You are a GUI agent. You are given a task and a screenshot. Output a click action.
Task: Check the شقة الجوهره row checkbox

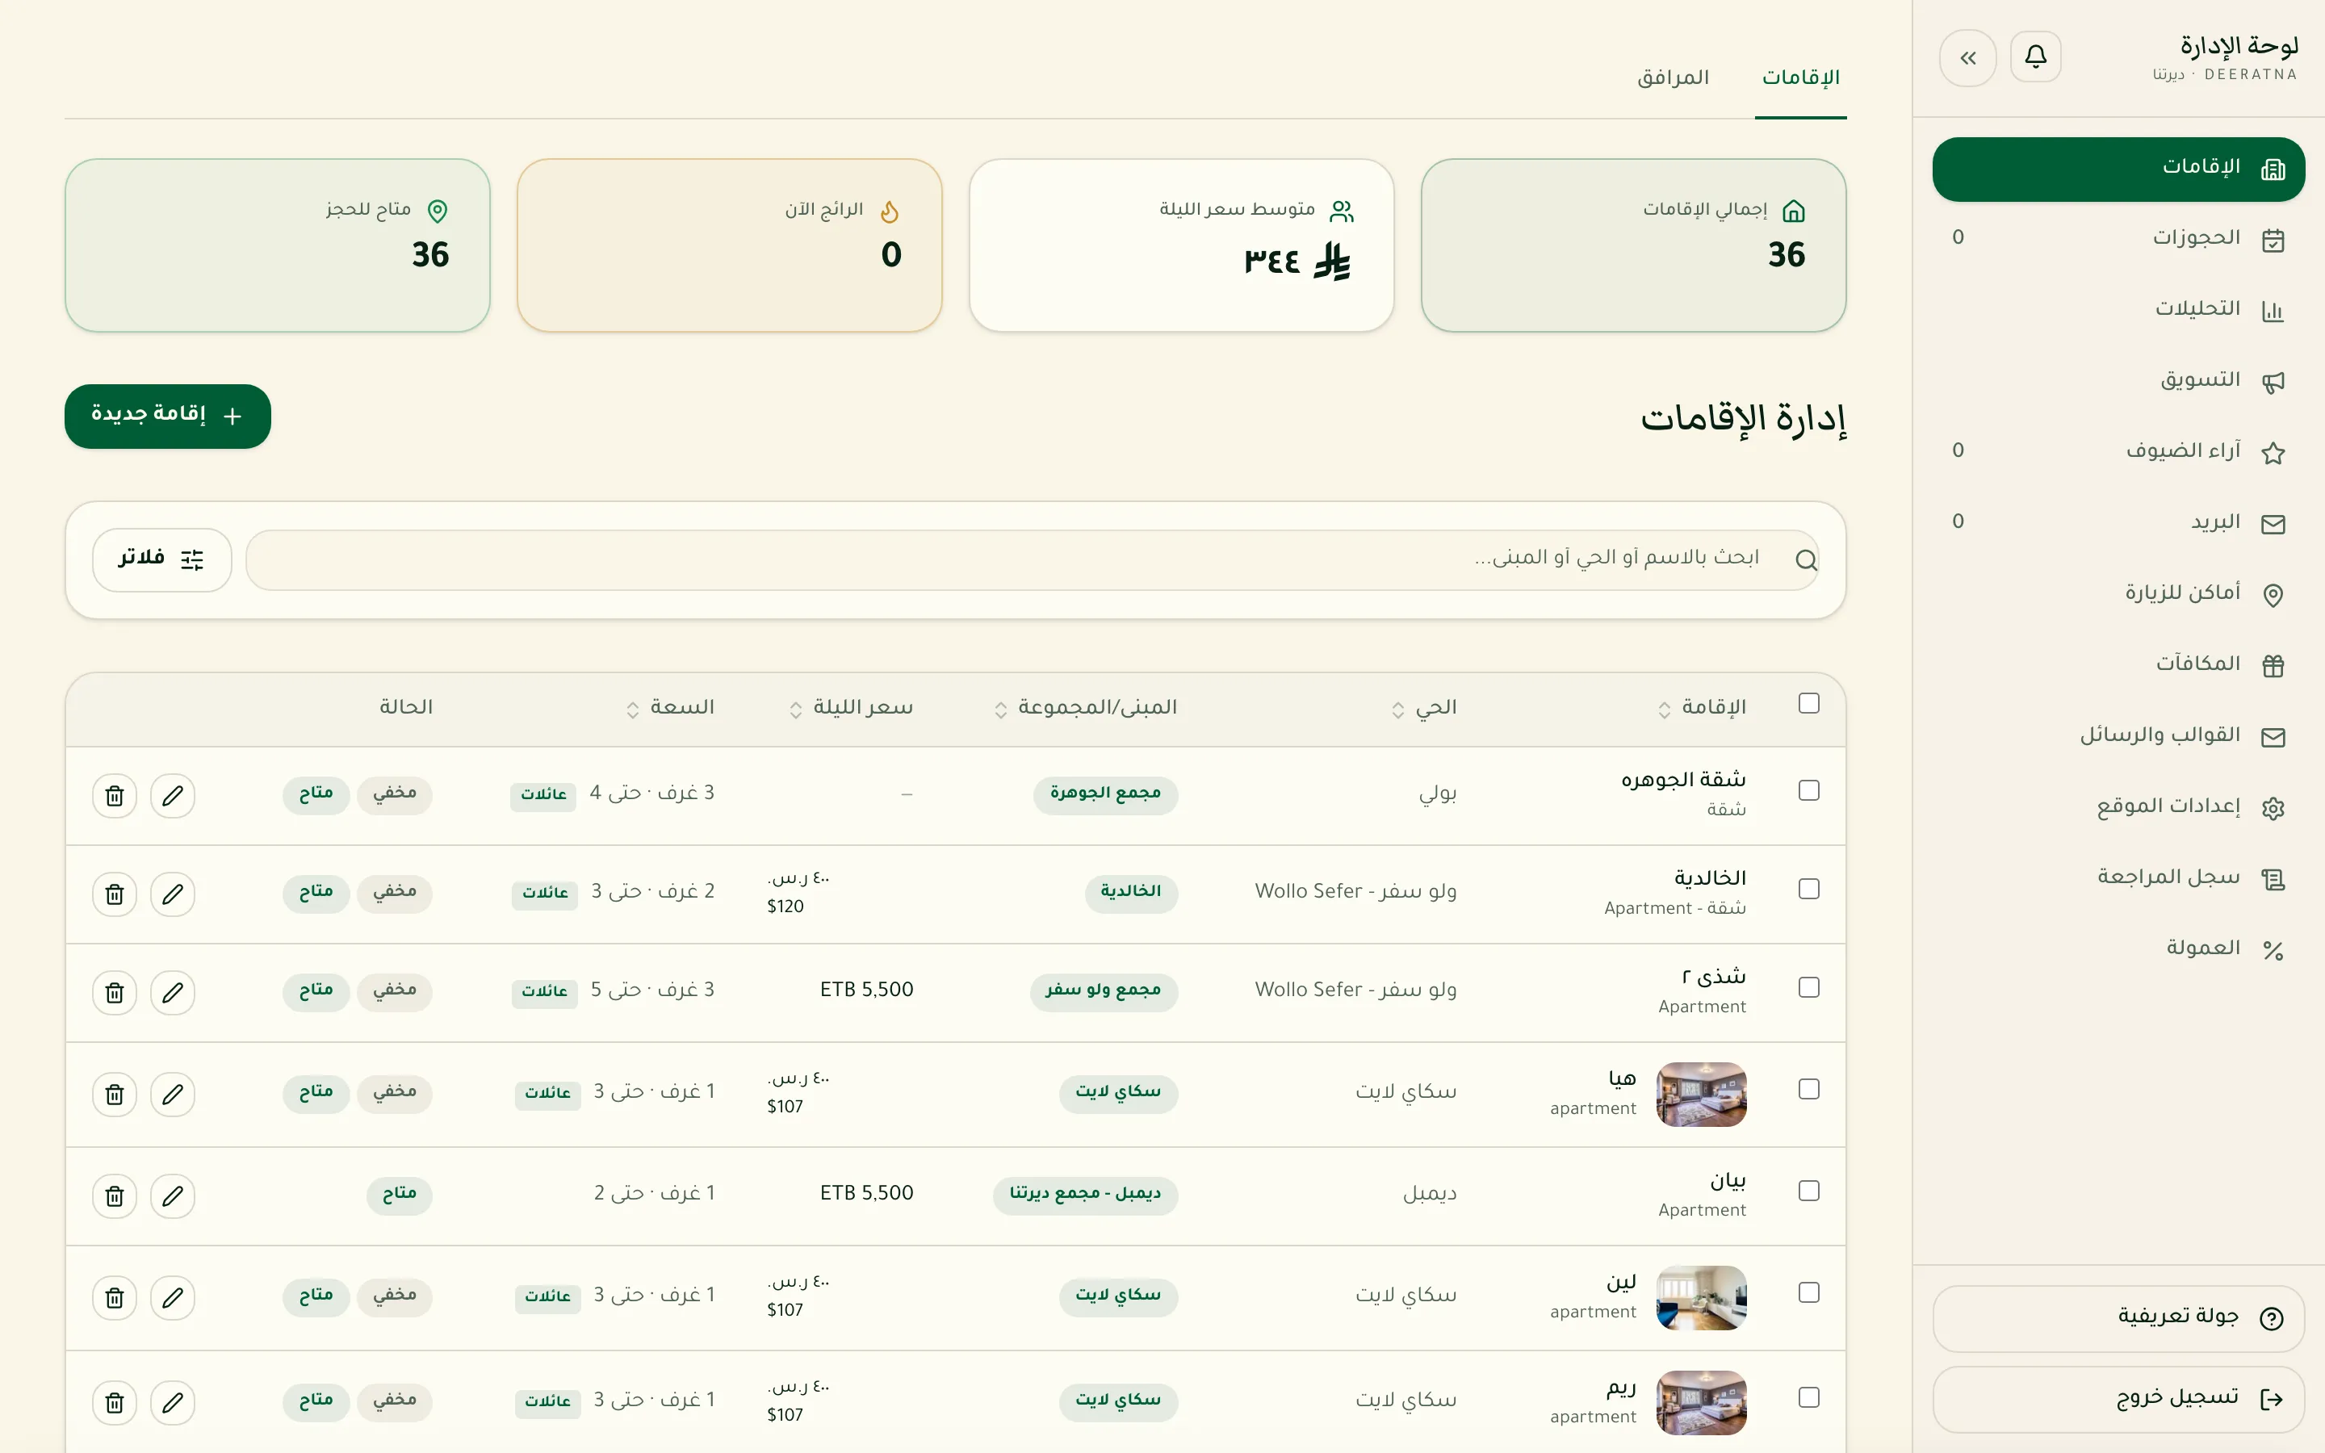click(x=1808, y=790)
